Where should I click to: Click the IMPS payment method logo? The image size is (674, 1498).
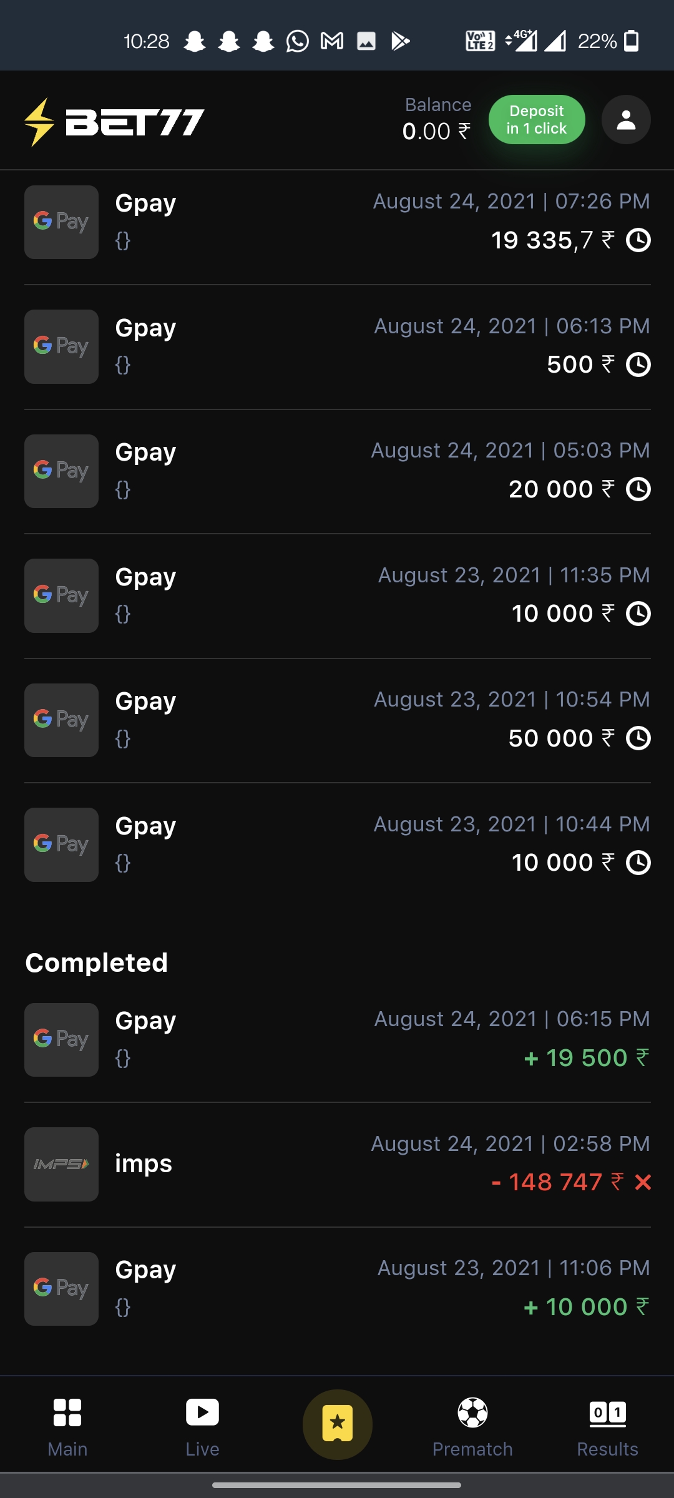point(61,1164)
